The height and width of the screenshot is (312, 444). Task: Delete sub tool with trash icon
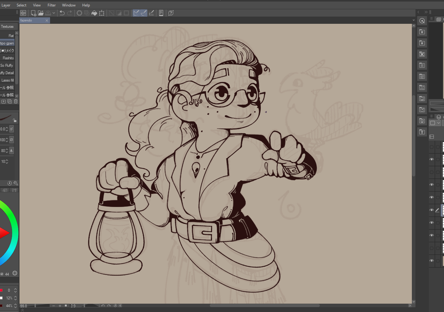tap(16, 101)
